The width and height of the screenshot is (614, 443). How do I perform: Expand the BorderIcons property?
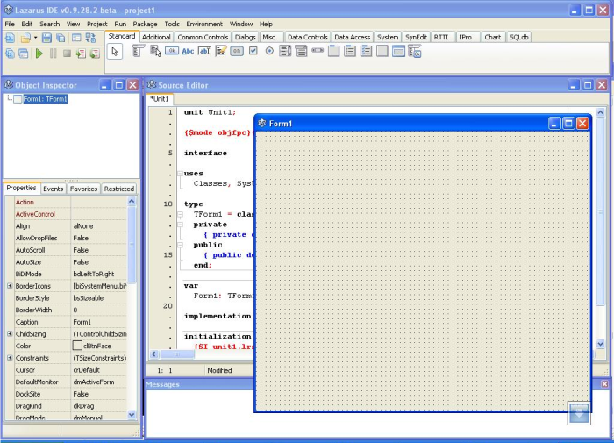point(10,286)
